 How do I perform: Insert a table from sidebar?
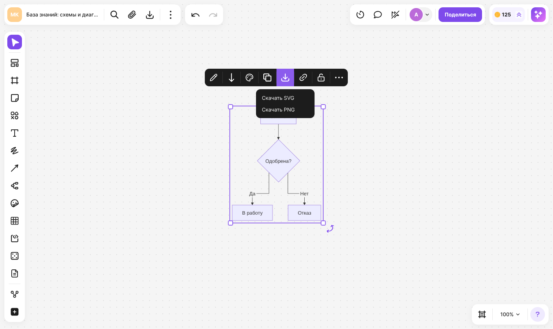15,221
